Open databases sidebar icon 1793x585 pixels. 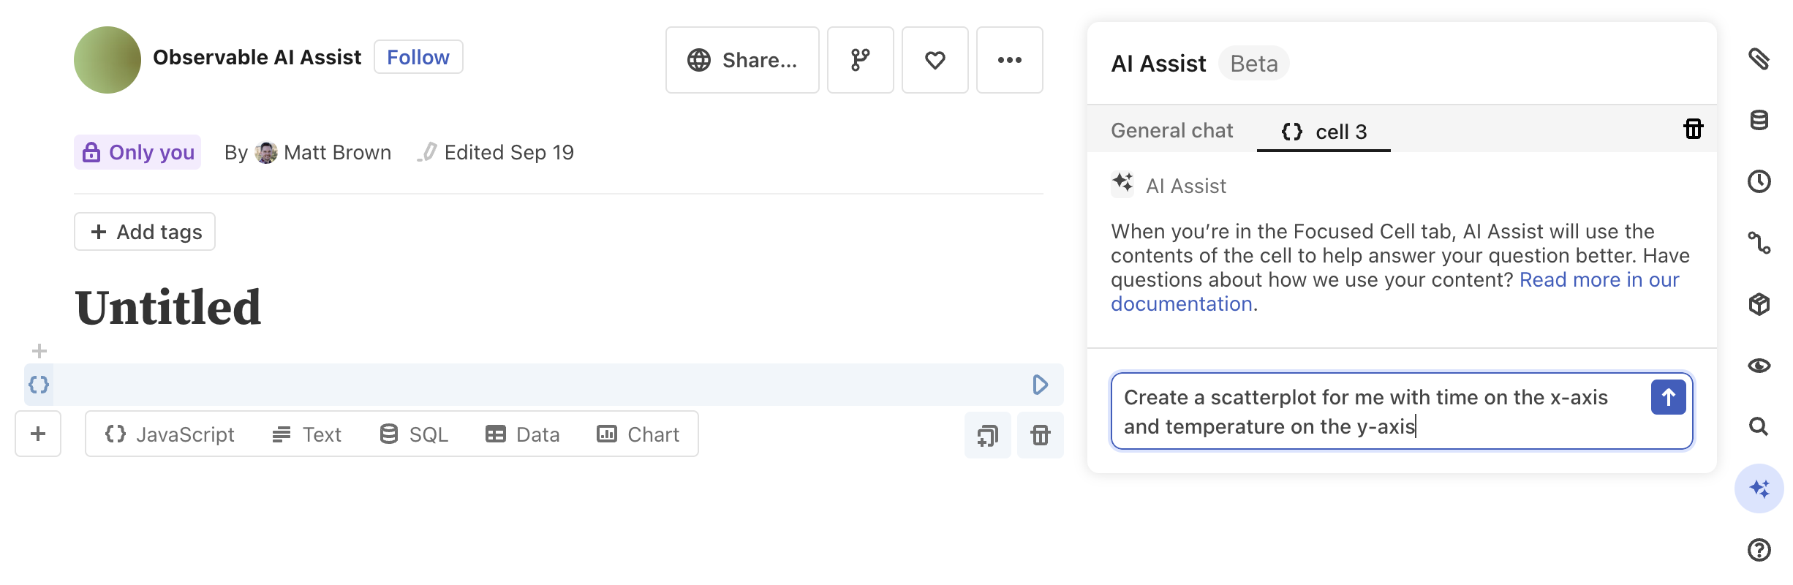click(1759, 120)
